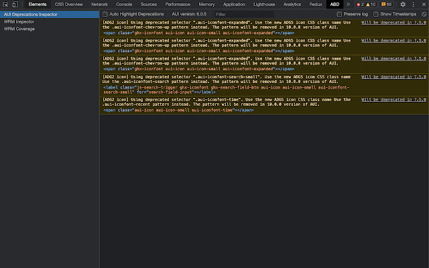
Task: Click the issues counter badge showing 65
Action: 386,5
